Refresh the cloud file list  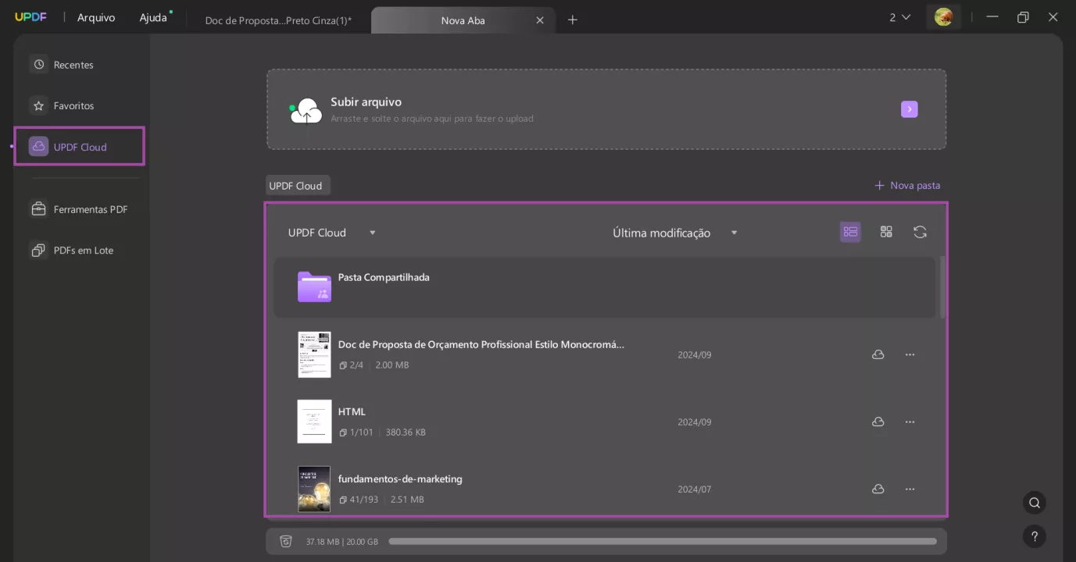tap(920, 232)
